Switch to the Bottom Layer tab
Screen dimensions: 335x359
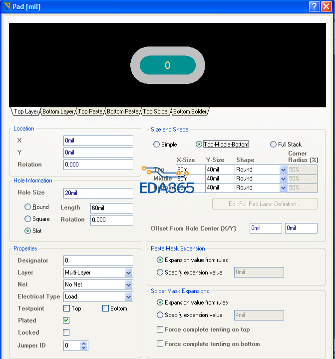58,111
